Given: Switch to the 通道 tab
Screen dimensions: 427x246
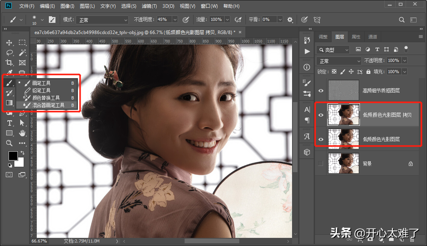Looking at the screenshot, I should pos(373,37).
